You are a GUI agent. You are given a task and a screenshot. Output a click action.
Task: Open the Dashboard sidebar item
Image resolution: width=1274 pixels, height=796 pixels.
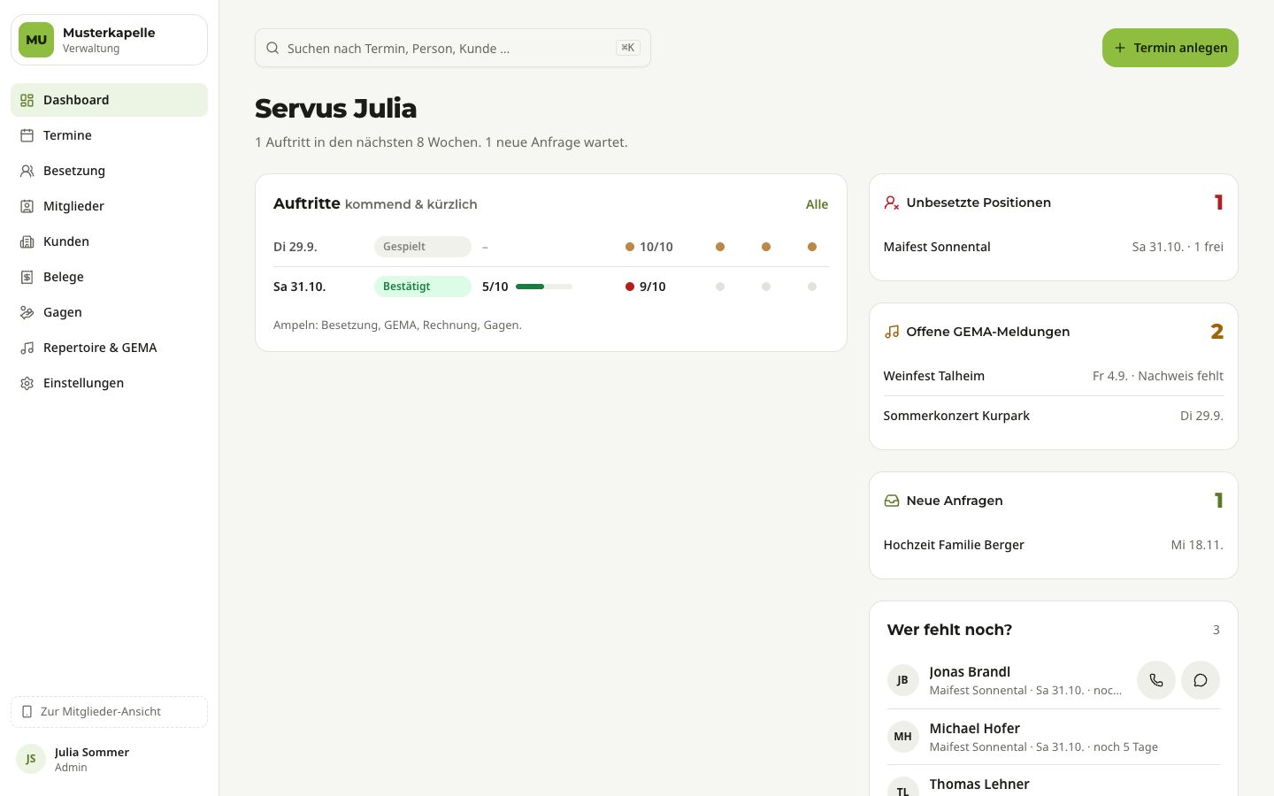click(x=109, y=100)
